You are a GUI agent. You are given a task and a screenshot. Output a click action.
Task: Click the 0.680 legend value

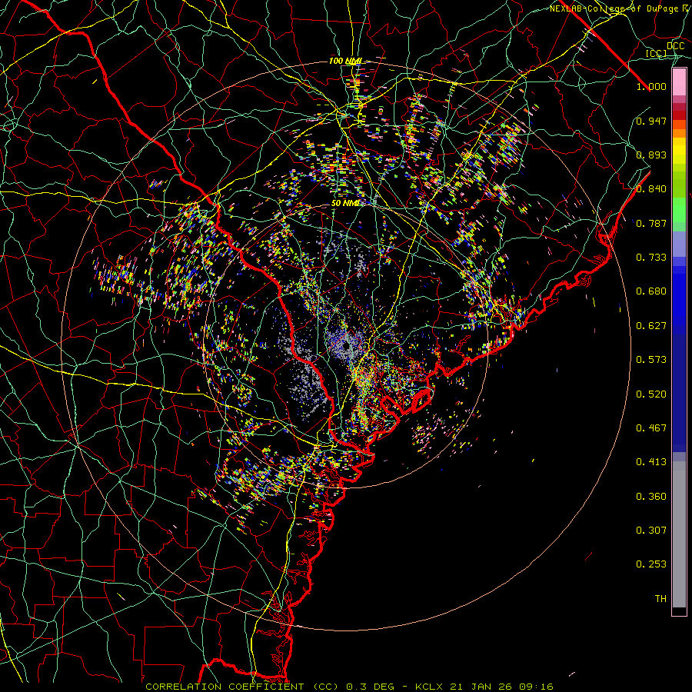[651, 291]
